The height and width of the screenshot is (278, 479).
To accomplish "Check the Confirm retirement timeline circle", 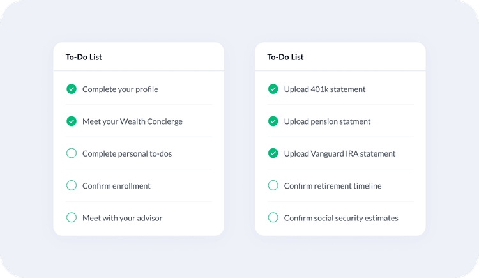I will click(273, 185).
